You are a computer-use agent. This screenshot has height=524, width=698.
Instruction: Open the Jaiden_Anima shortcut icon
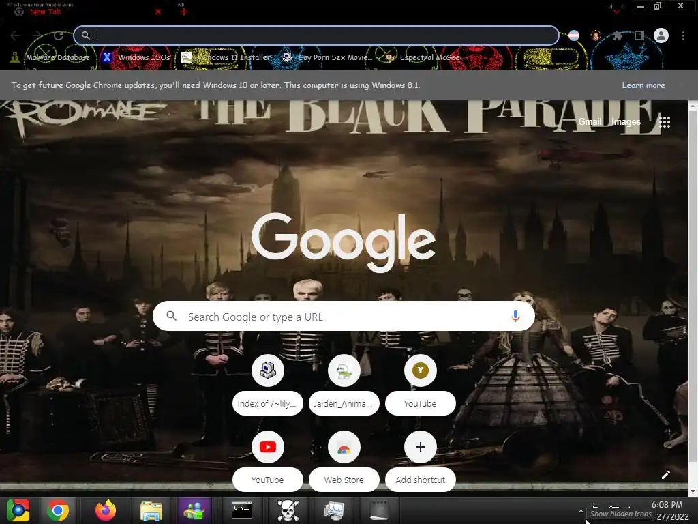tap(344, 370)
